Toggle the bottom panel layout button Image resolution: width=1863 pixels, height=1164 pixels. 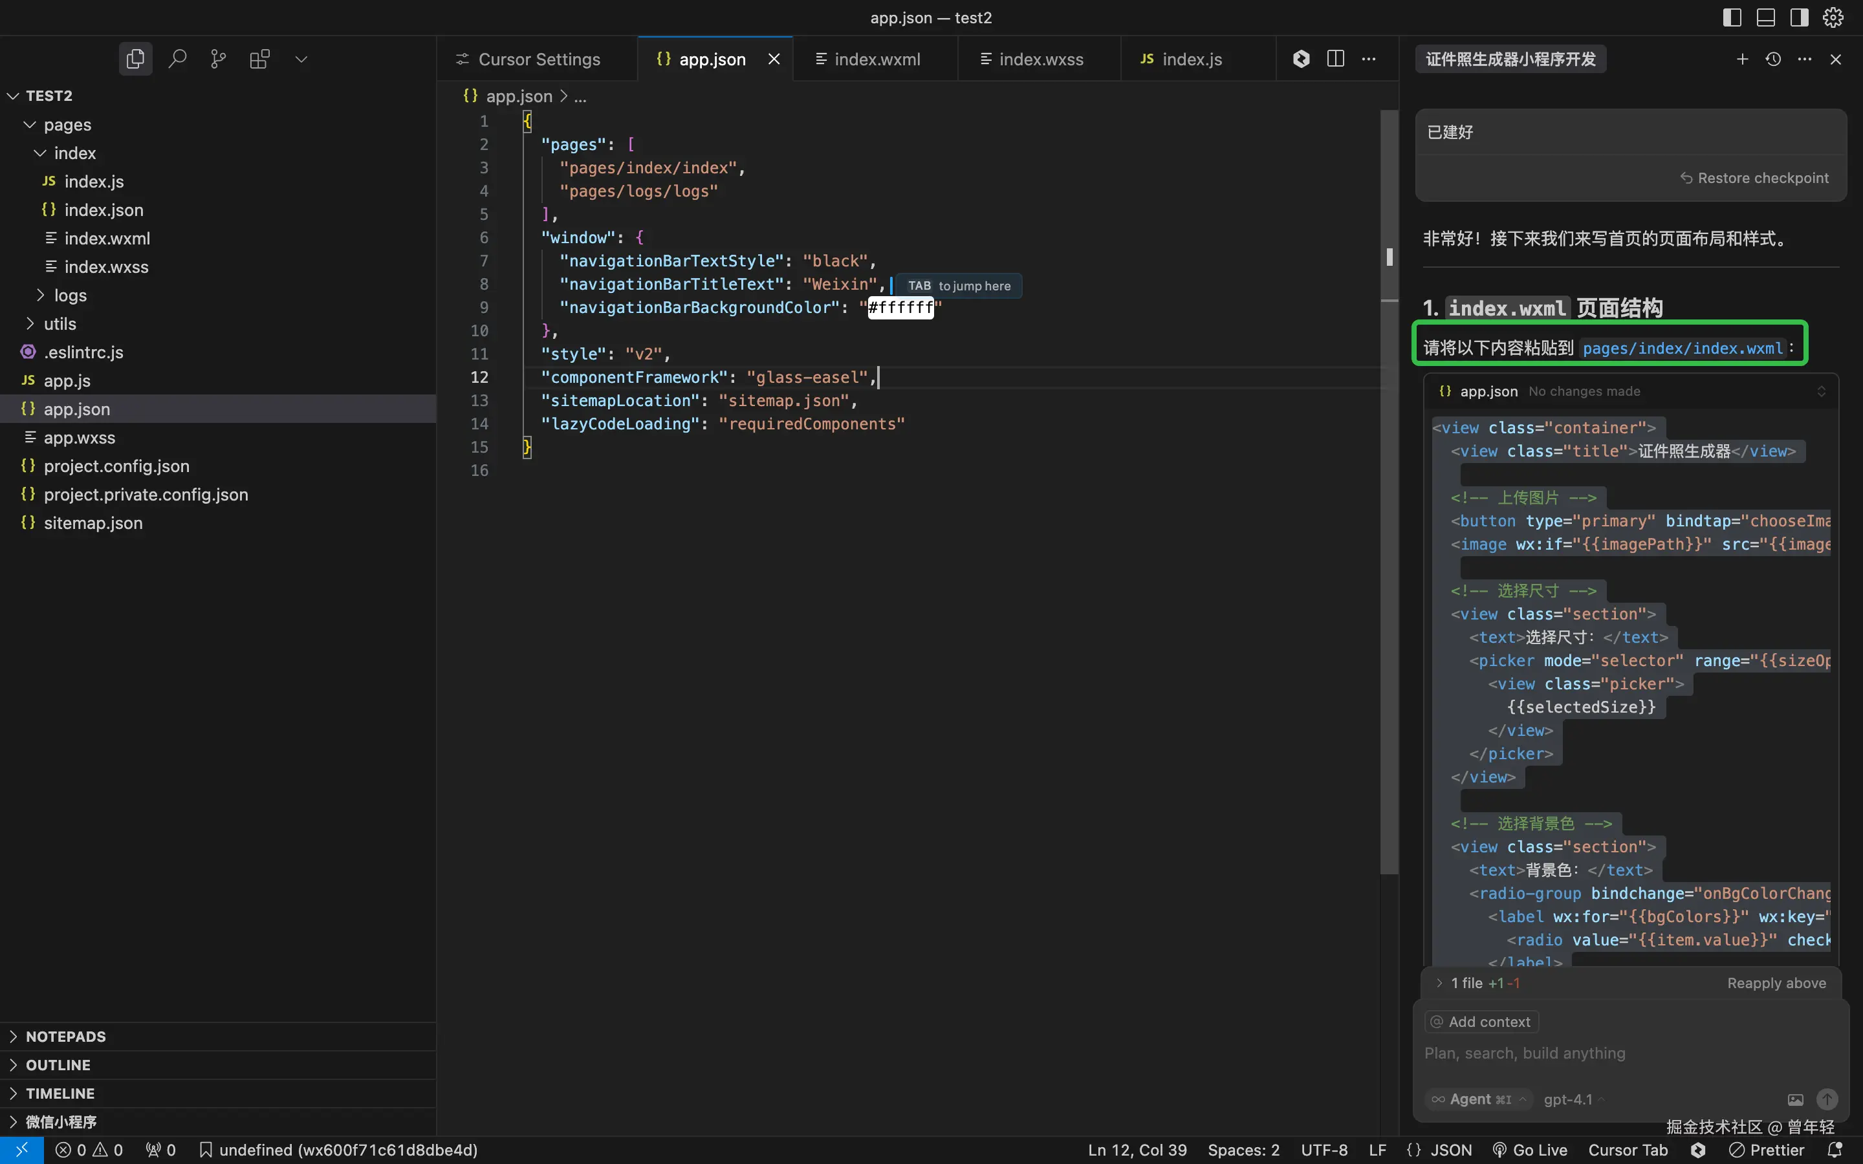pos(1766,17)
